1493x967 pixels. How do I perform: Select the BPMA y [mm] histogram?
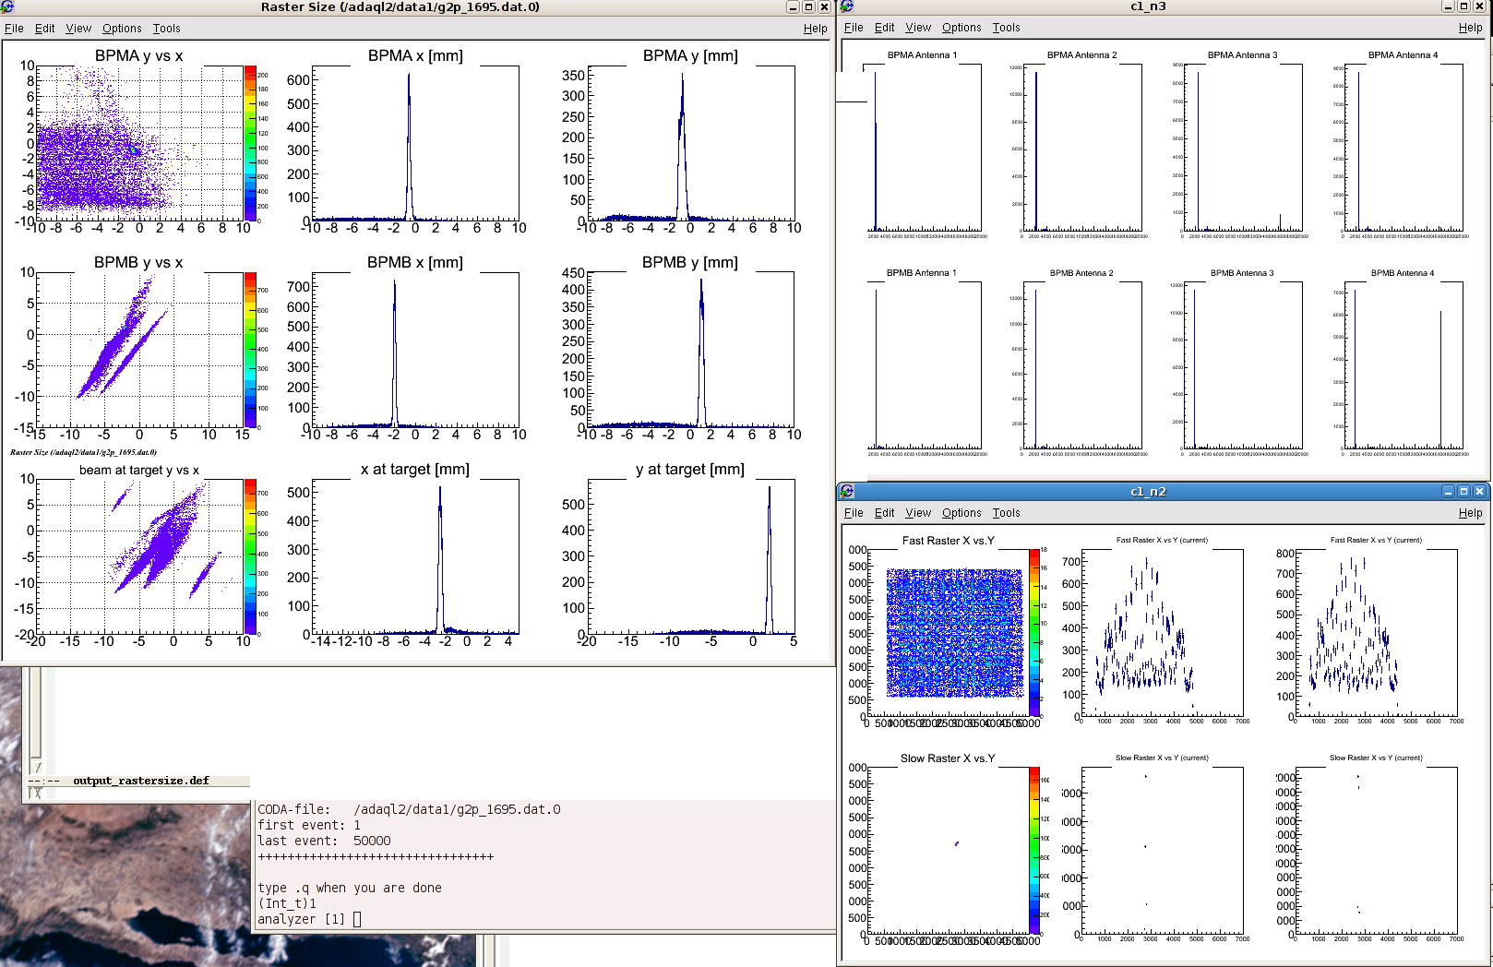coord(691,143)
